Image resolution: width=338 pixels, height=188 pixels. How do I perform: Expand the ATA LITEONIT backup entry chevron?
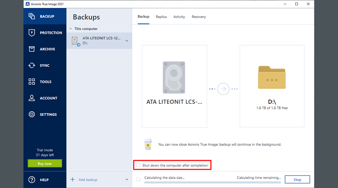click(x=127, y=41)
